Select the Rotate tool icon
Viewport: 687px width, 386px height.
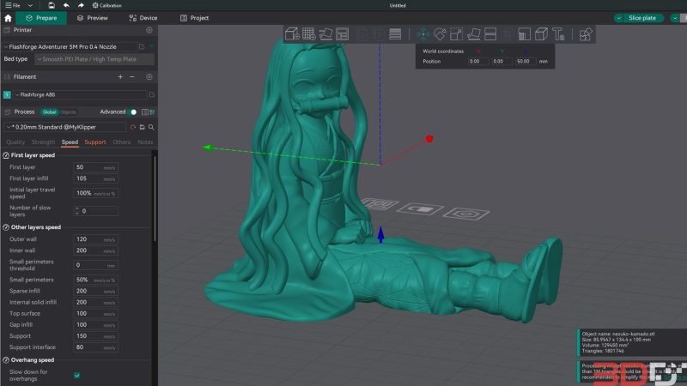(440, 33)
